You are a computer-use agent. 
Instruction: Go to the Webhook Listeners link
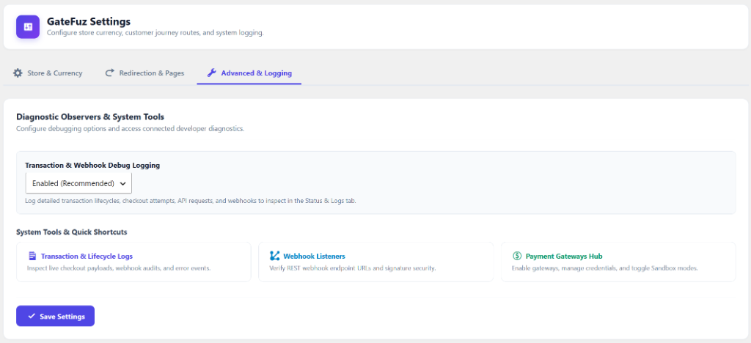pyautogui.click(x=314, y=256)
